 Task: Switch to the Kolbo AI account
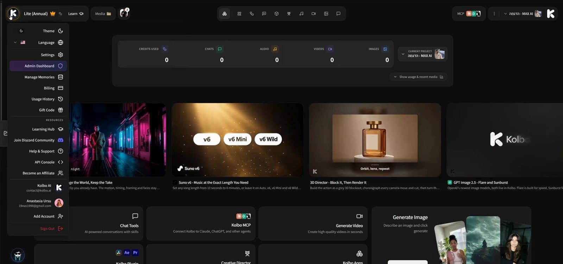pyautogui.click(x=38, y=188)
